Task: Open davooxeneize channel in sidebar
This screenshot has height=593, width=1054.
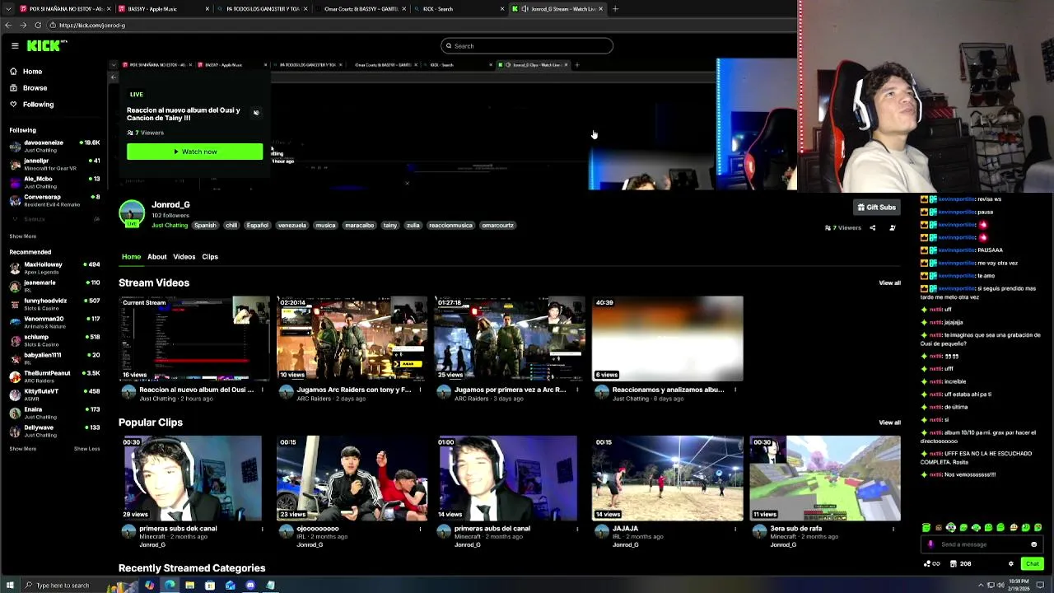Action: (x=54, y=147)
